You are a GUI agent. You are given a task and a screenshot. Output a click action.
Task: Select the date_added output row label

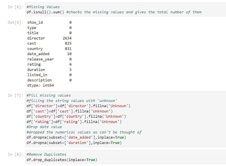(x=38, y=54)
